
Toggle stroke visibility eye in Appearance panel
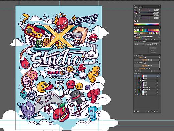pyautogui.click(x=135, y=57)
